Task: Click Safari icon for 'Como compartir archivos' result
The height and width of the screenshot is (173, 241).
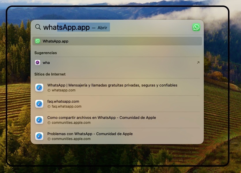Action: pyautogui.click(x=39, y=120)
